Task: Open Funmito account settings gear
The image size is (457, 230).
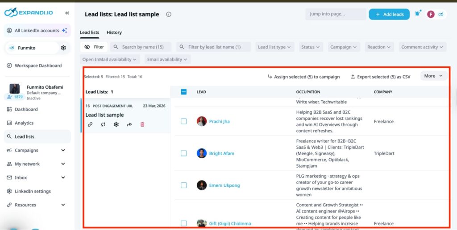Action: coord(63,48)
